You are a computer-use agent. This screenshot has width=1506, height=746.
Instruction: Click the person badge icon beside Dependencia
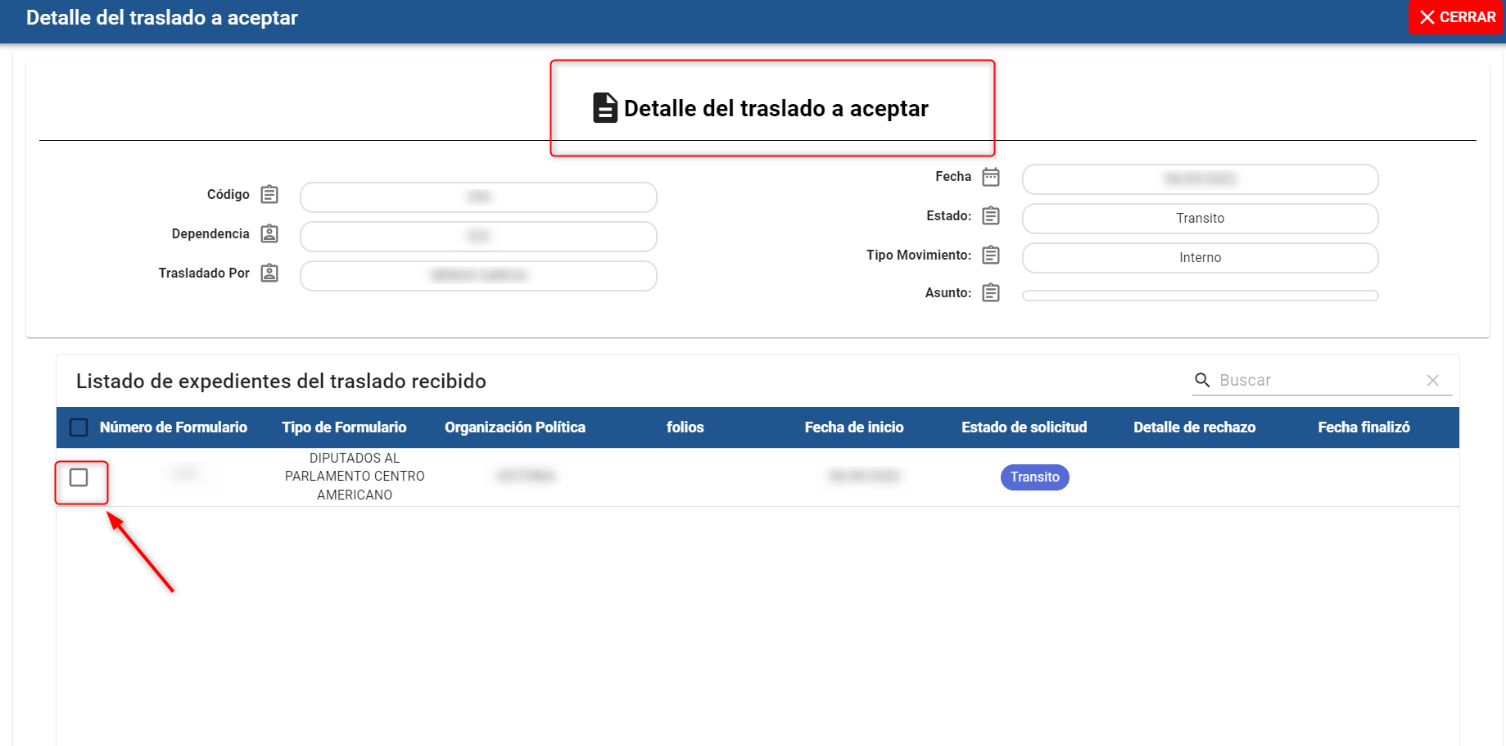click(x=269, y=234)
